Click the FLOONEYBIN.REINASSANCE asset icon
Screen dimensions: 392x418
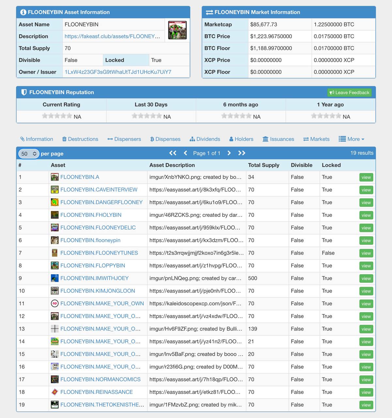point(55,392)
